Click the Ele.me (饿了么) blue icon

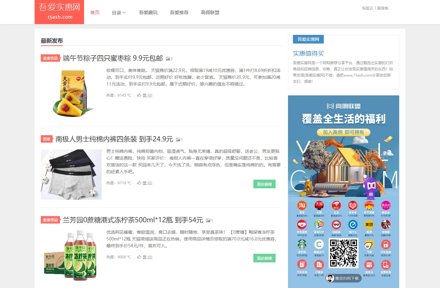click(x=353, y=224)
